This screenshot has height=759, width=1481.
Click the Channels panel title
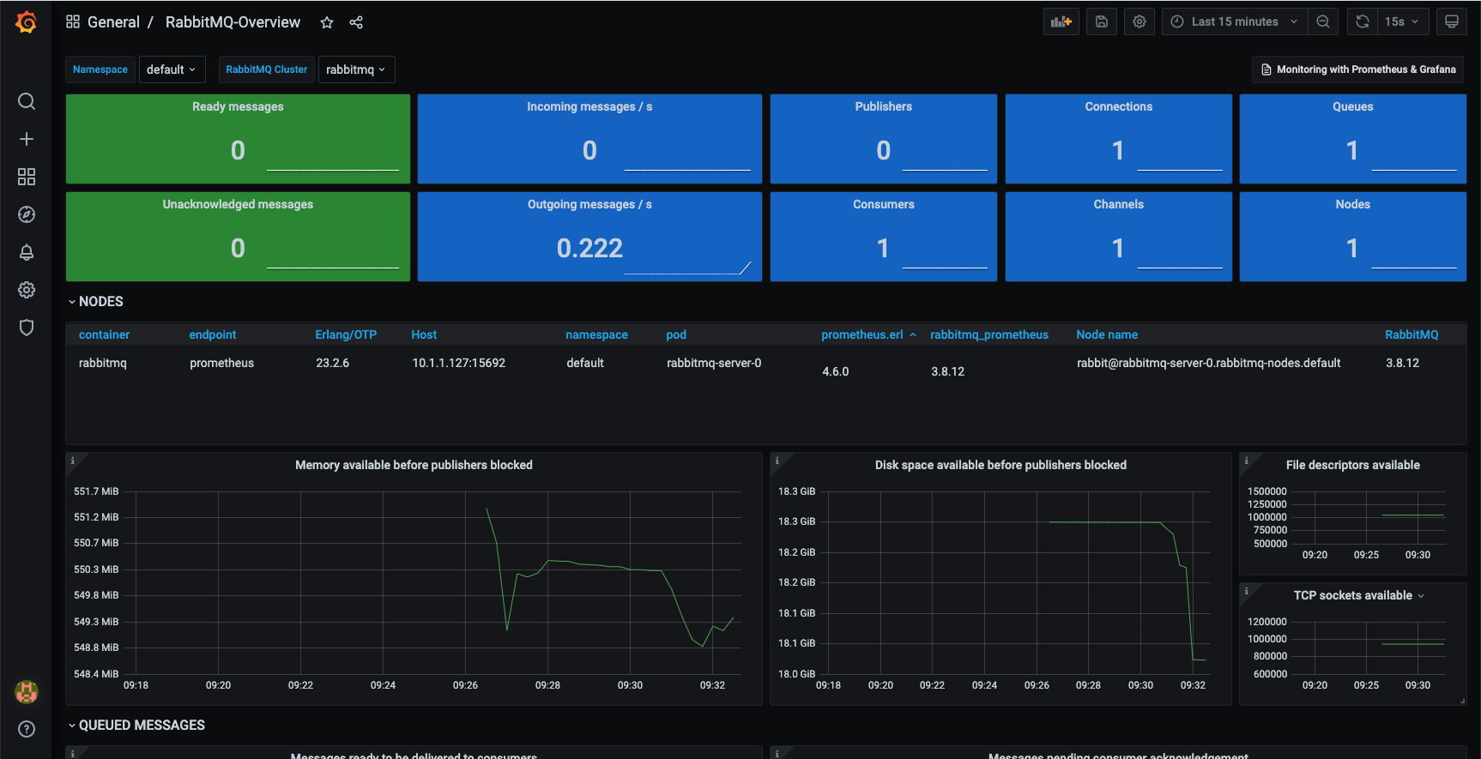tap(1118, 204)
